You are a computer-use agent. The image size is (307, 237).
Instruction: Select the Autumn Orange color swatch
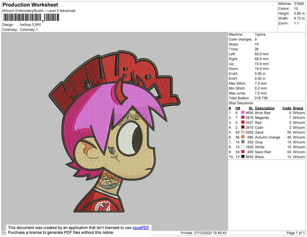coord(243,137)
